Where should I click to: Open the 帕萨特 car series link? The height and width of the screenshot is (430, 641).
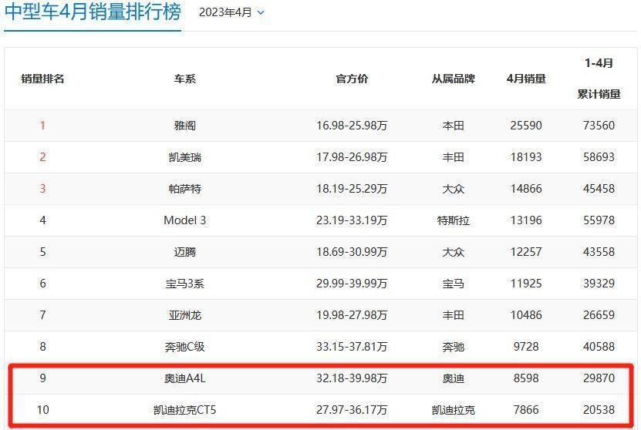[x=185, y=189]
